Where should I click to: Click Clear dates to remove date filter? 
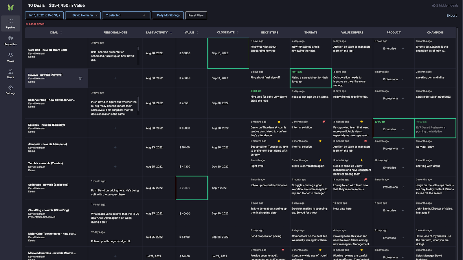35,24
